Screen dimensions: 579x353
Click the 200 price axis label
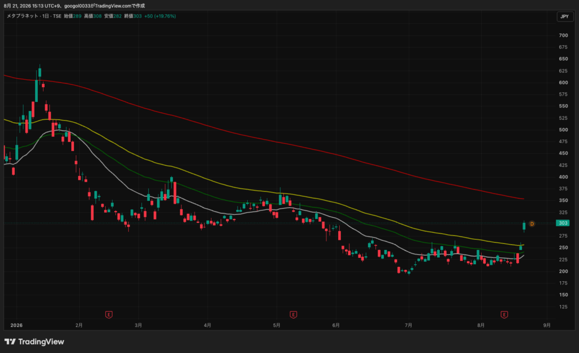[x=564, y=272]
